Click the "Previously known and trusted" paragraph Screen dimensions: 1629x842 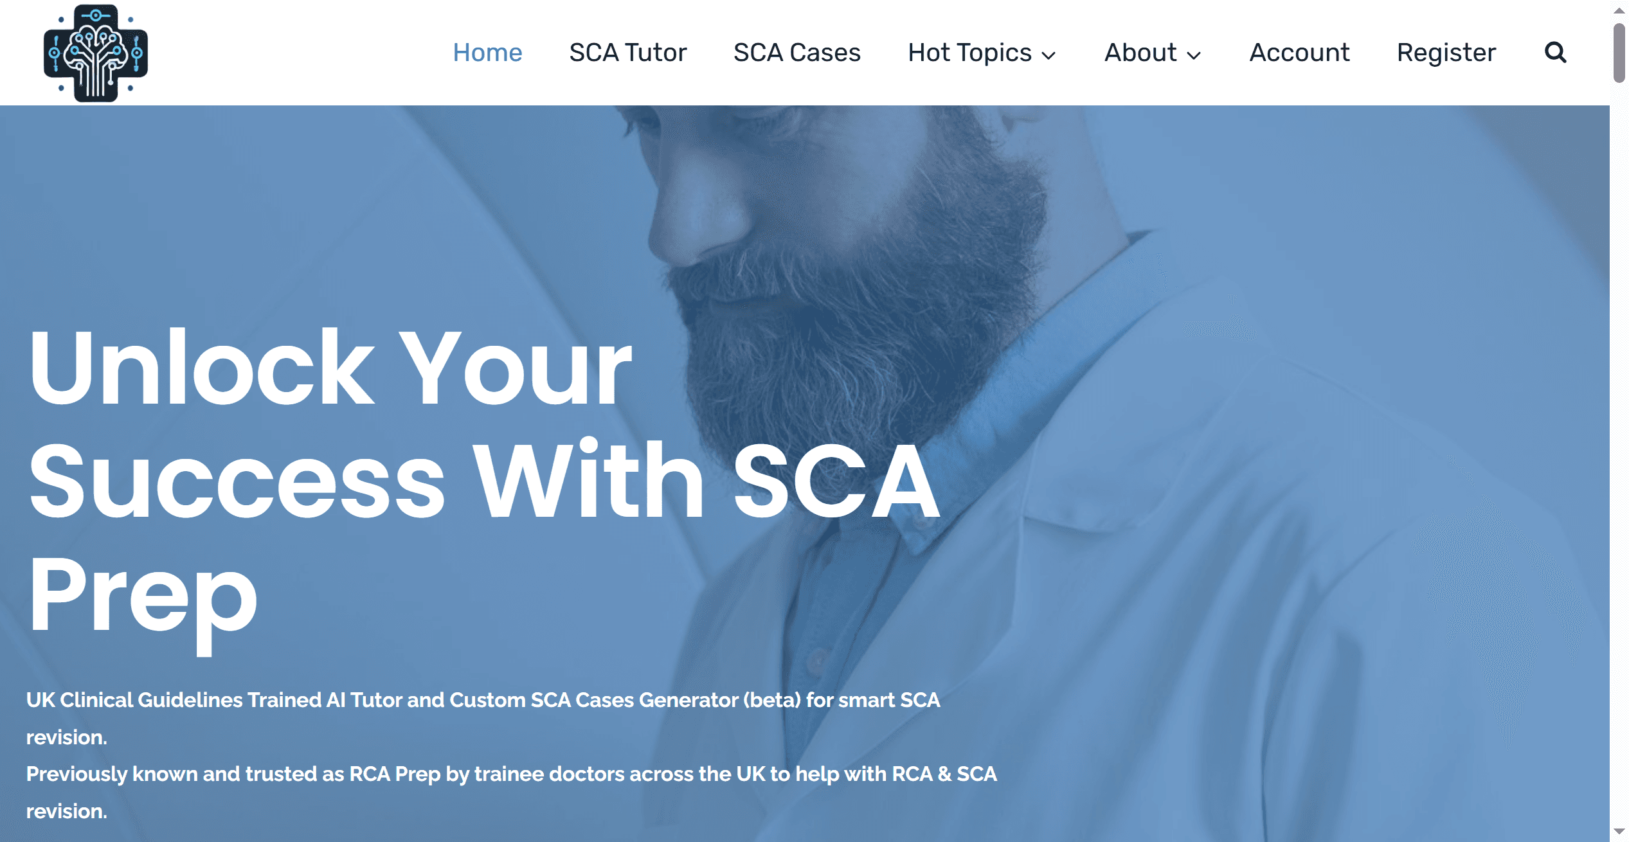coord(511,775)
